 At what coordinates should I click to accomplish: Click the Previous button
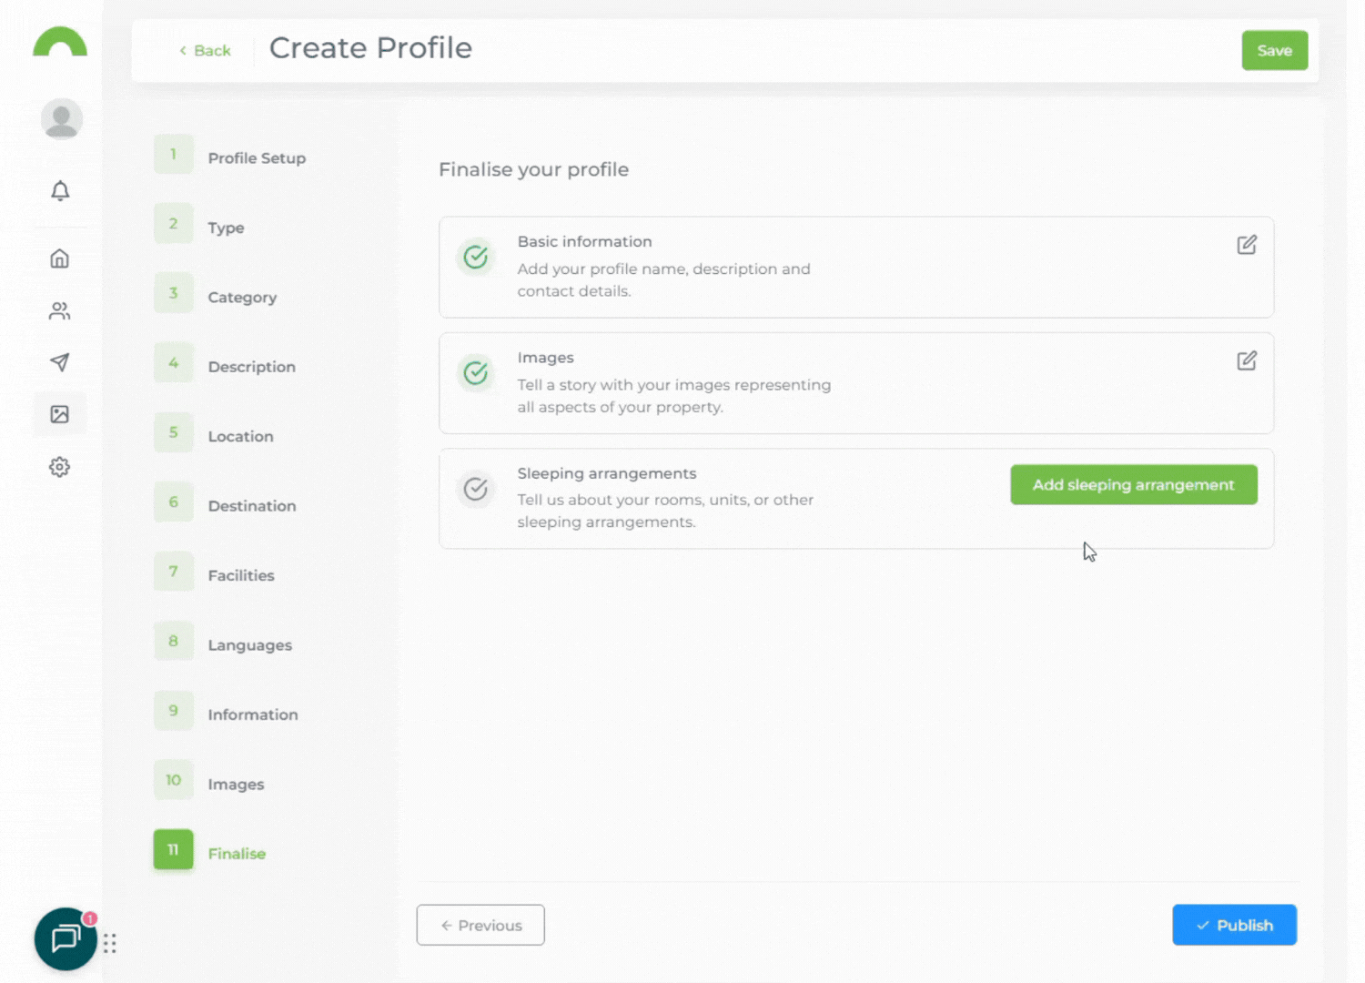click(x=480, y=925)
